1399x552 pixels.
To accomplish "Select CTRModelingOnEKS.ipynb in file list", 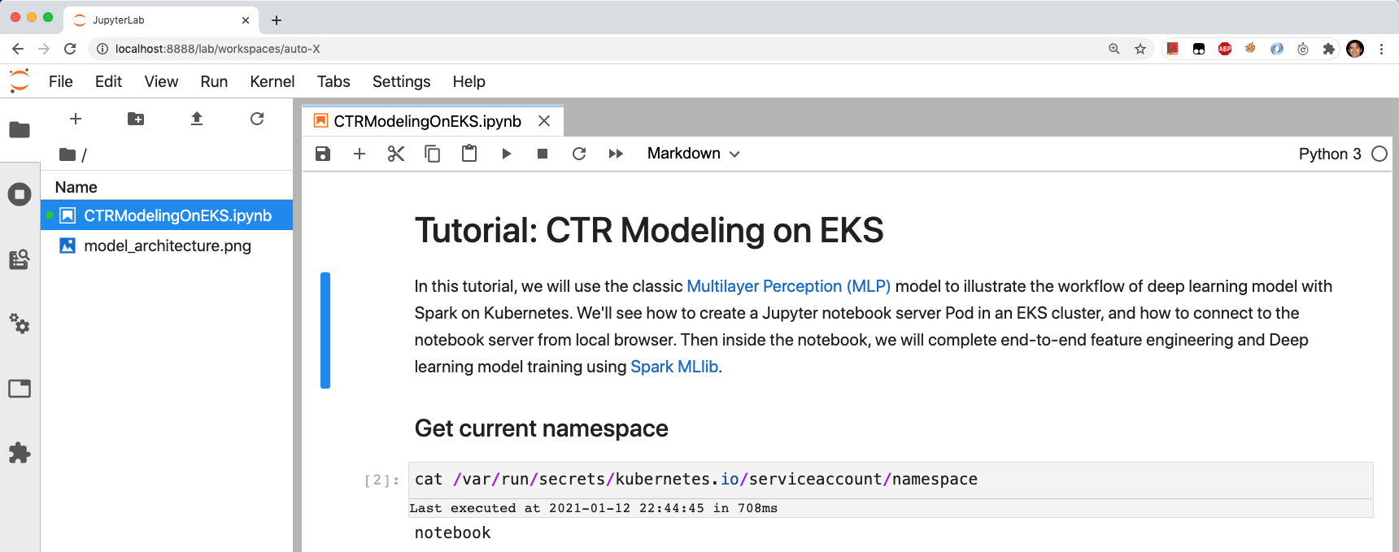I will pos(167,215).
